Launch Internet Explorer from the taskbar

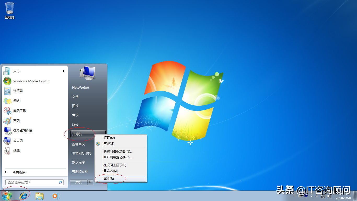pyautogui.click(x=24, y=196)
